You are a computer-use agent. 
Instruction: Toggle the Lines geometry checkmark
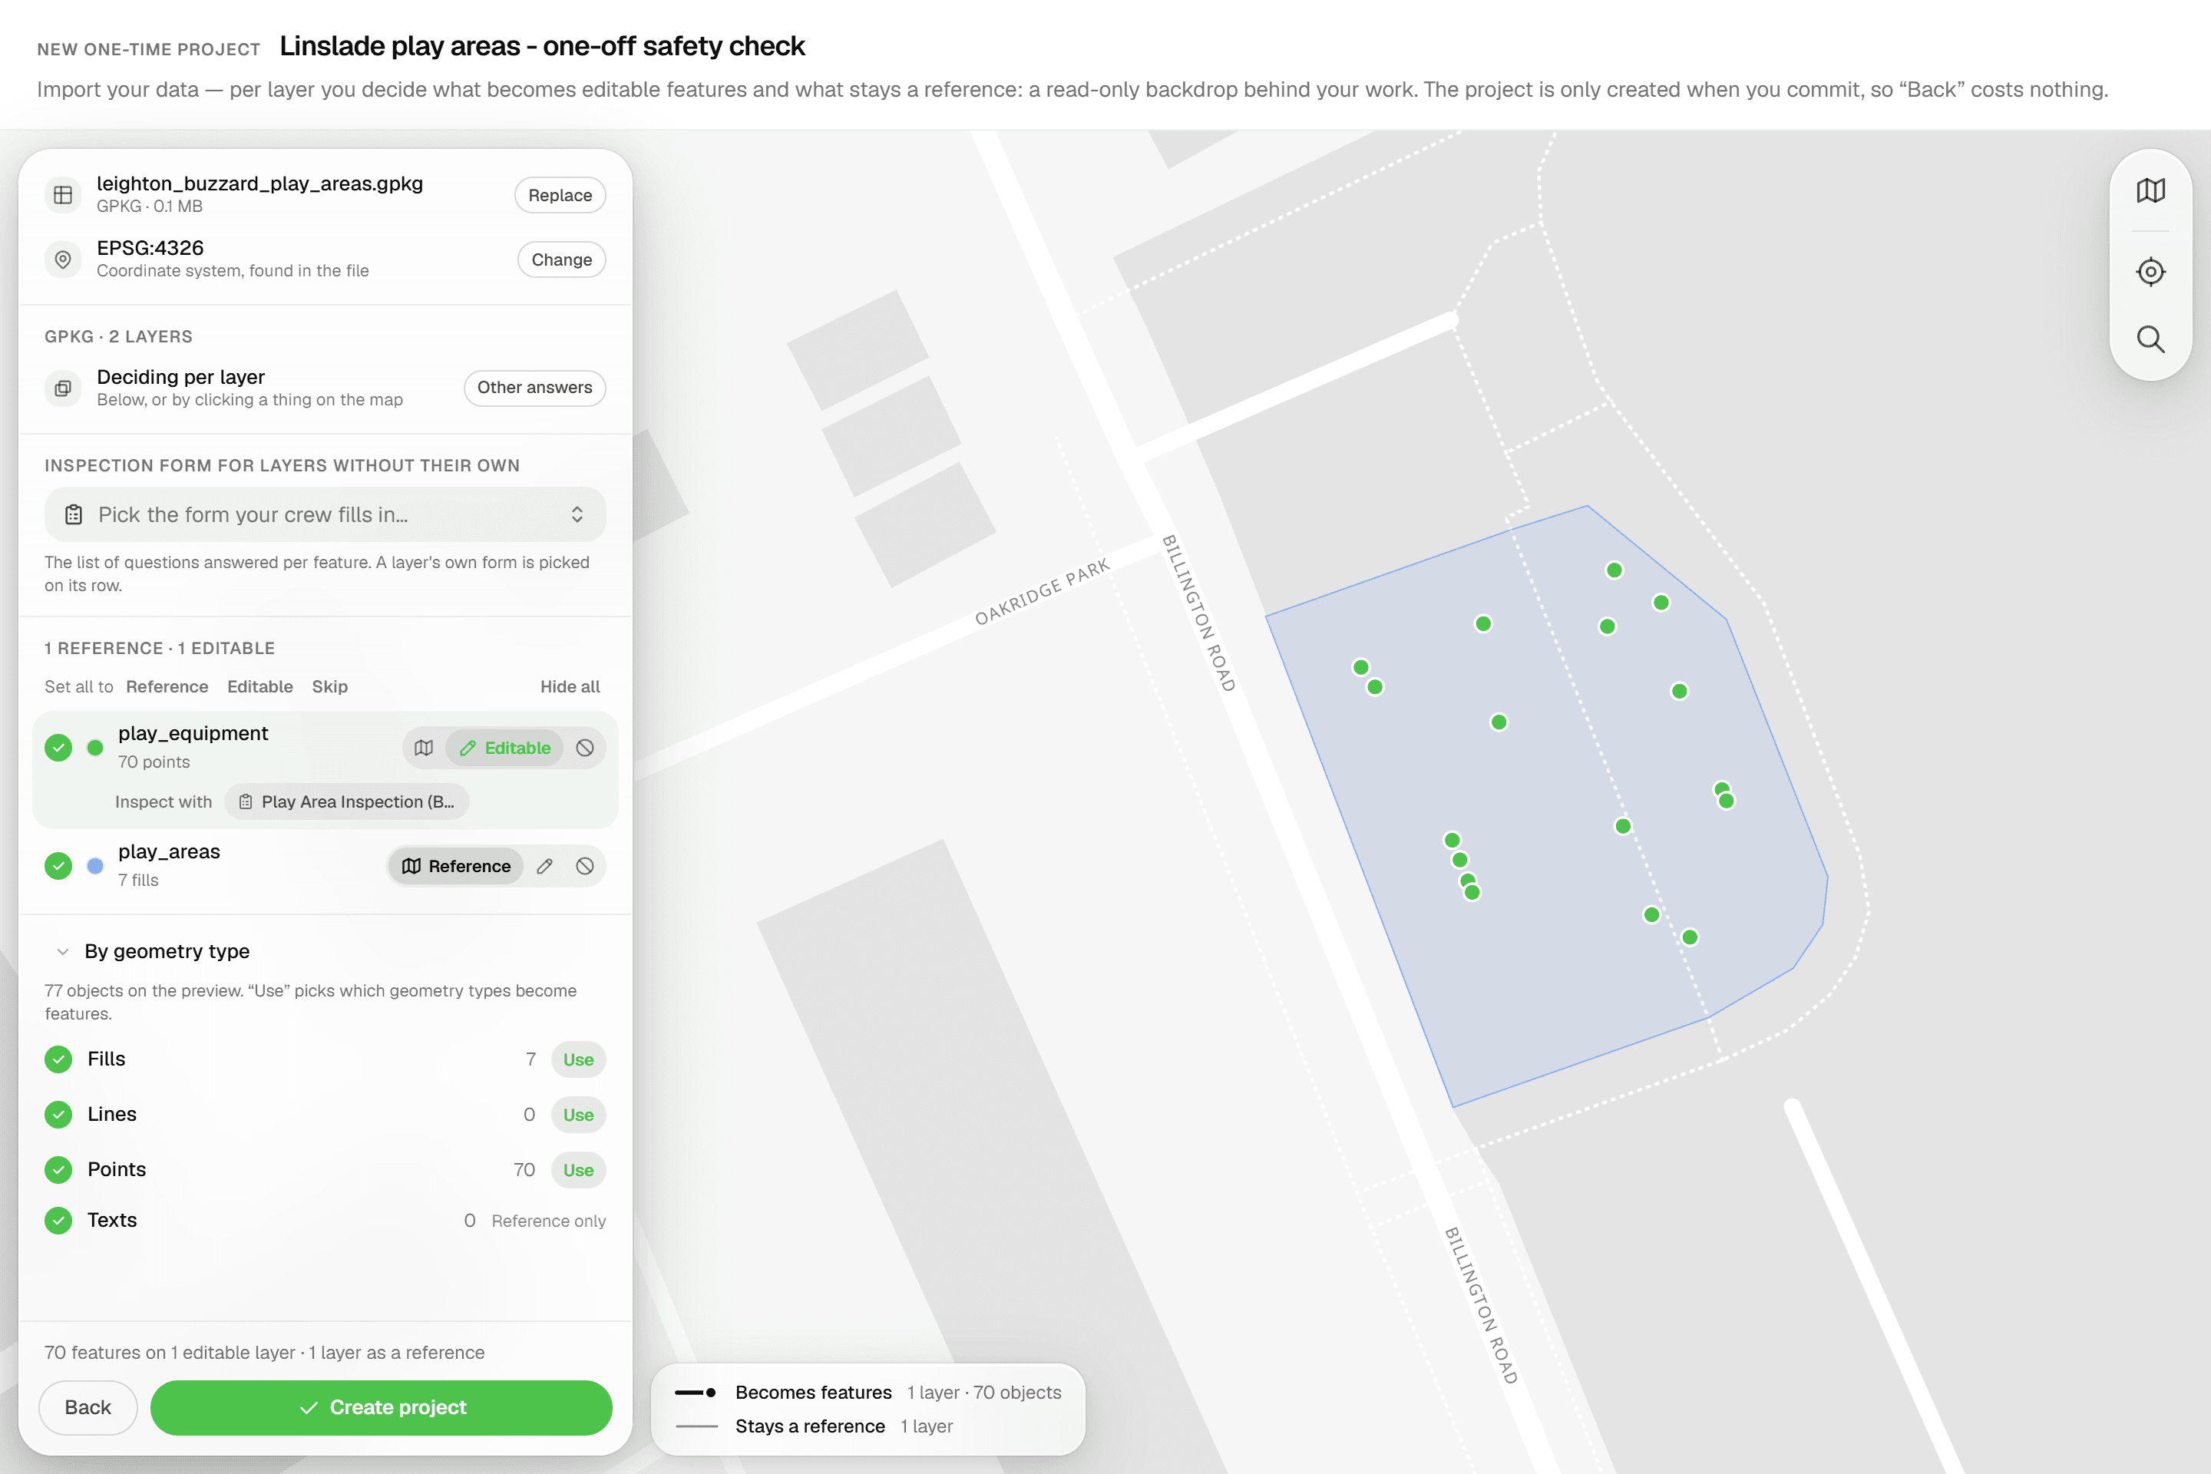[x=58, y=1115]
